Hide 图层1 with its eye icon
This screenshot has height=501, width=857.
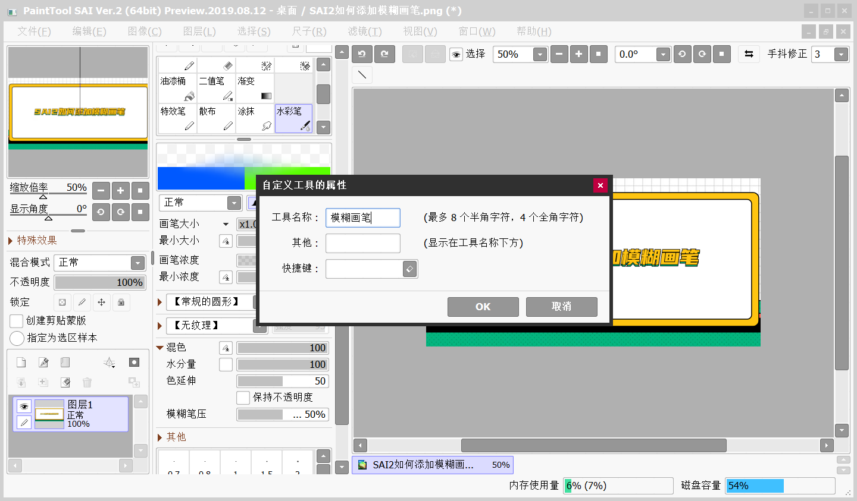(24, 407)
